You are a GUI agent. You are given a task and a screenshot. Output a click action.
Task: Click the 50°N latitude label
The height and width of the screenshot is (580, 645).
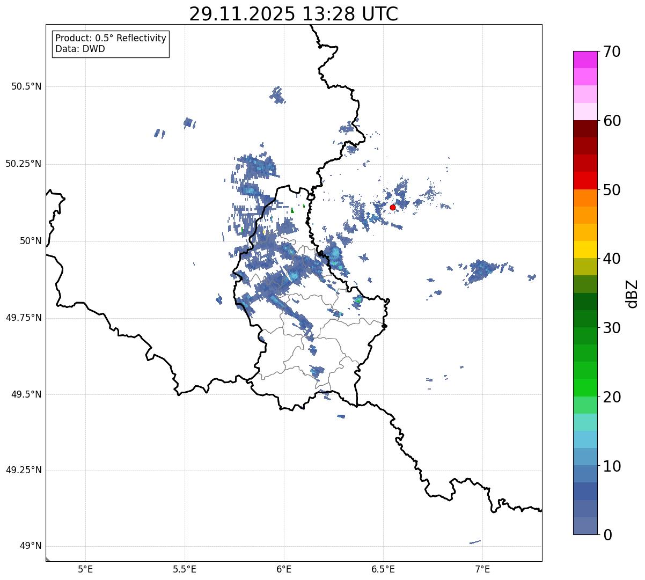pos(31,241)
